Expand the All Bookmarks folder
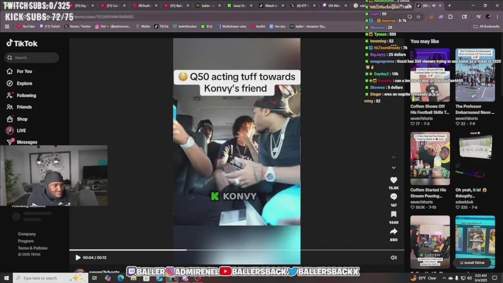Image resolution: width=503 pixels, height=283 pixels. point(486,26)
